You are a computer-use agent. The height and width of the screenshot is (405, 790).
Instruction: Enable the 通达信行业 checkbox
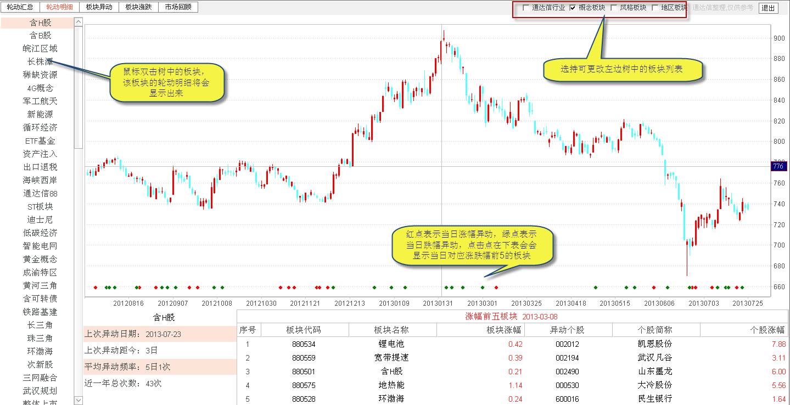(526, 8)
